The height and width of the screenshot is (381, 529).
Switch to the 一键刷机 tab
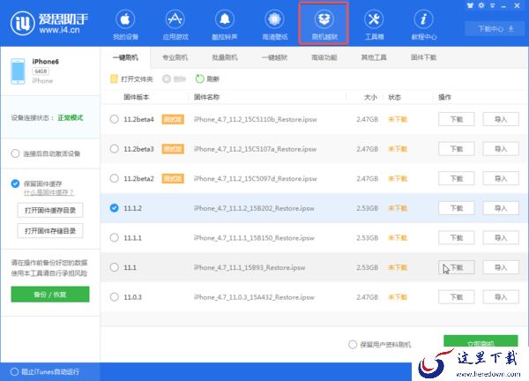click(125, 57)
